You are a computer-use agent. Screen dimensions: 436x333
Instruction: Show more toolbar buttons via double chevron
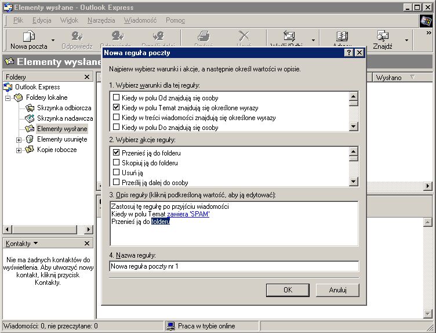coord(429,33)
